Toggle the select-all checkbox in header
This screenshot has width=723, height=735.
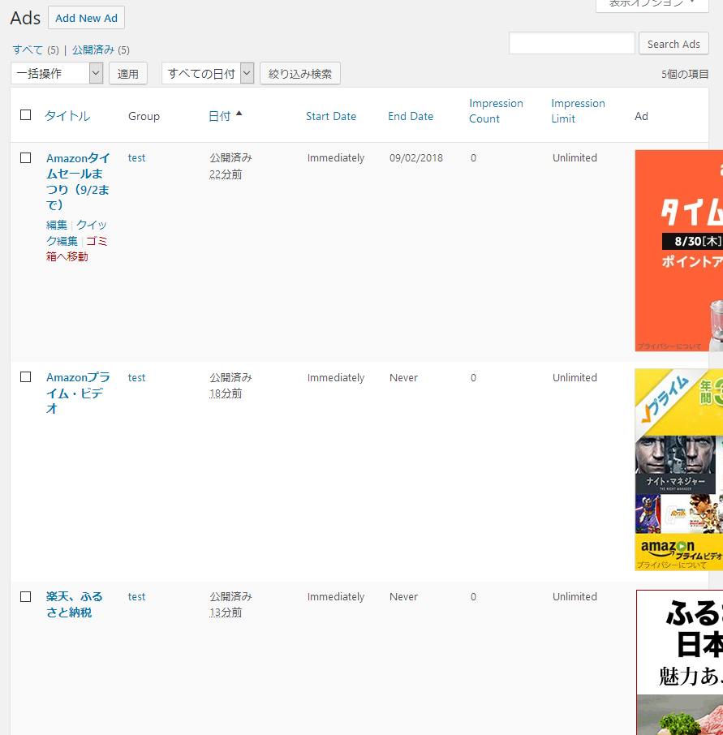26,115
